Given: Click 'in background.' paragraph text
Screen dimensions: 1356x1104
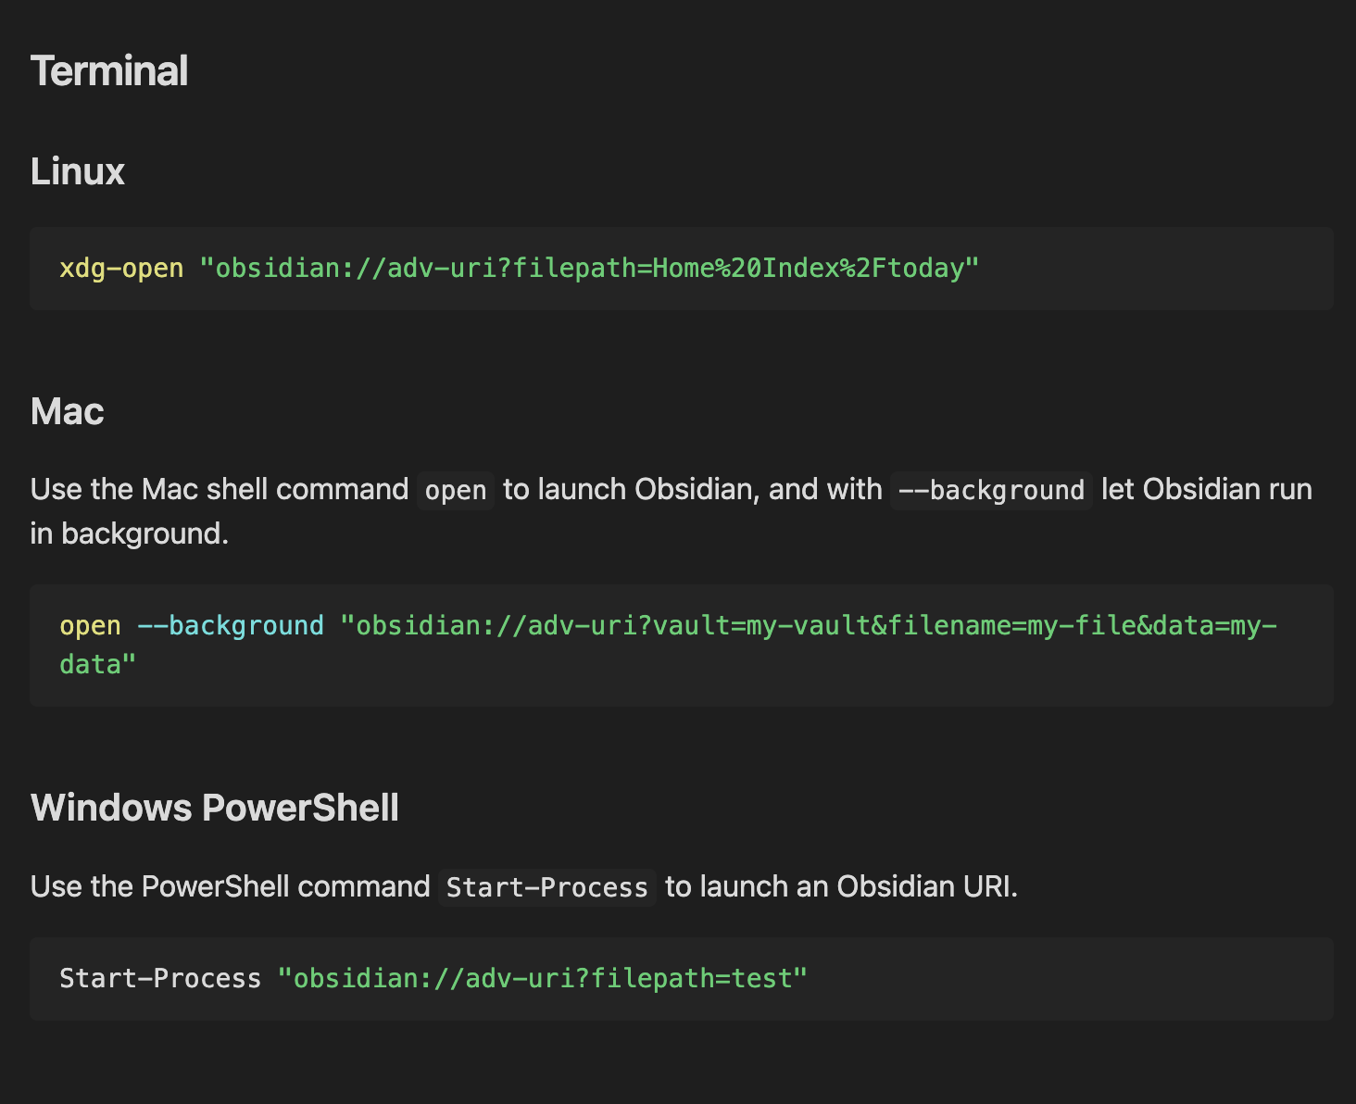Looking at the screenshot, I should (129, 533).
